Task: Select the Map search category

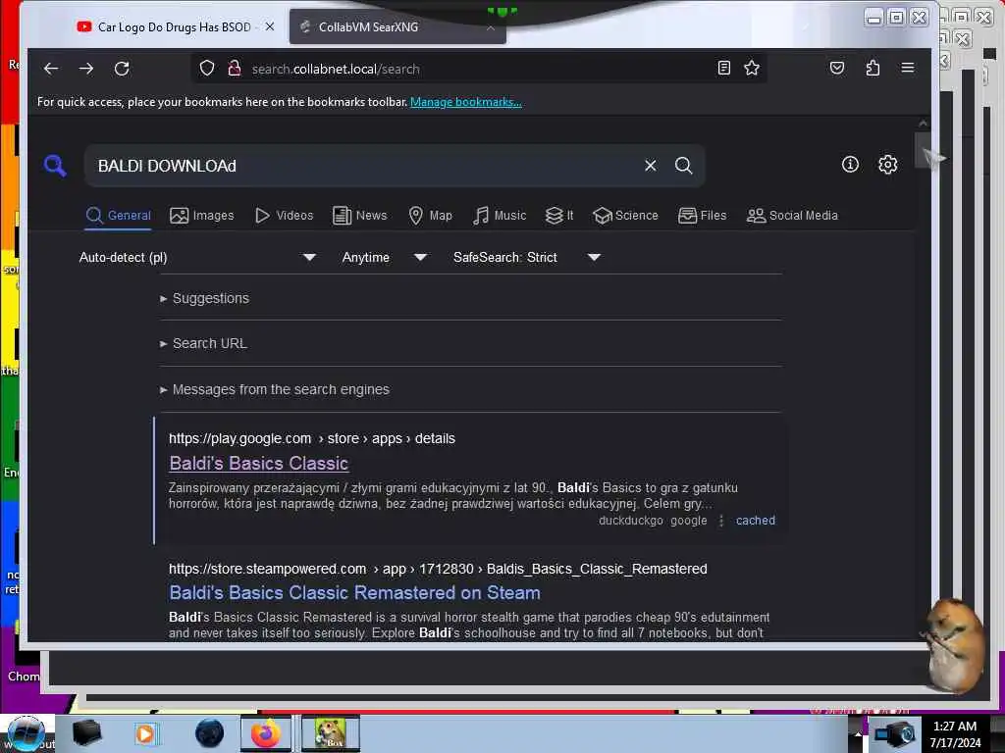Action: 430,216
